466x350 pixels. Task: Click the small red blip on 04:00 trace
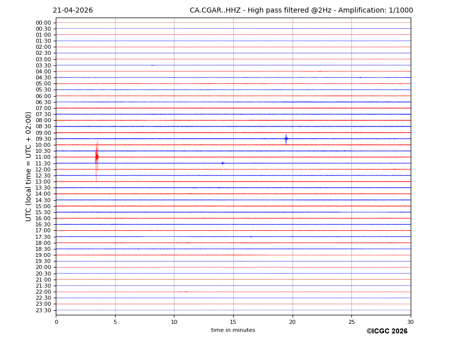pyautogui.click(x=319, y=71)
